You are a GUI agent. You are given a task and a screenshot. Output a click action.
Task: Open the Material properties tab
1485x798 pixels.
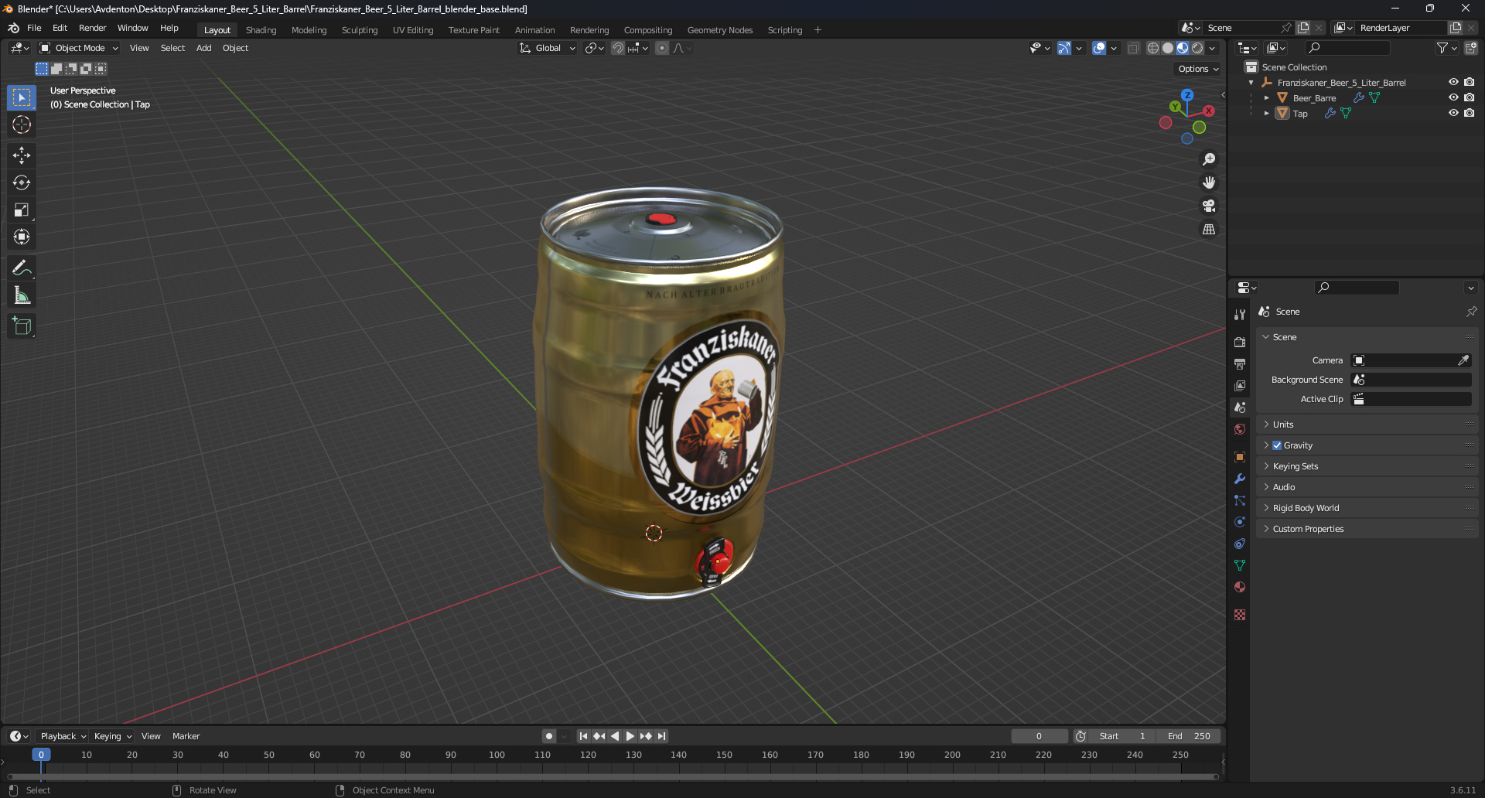(1240, 587)
